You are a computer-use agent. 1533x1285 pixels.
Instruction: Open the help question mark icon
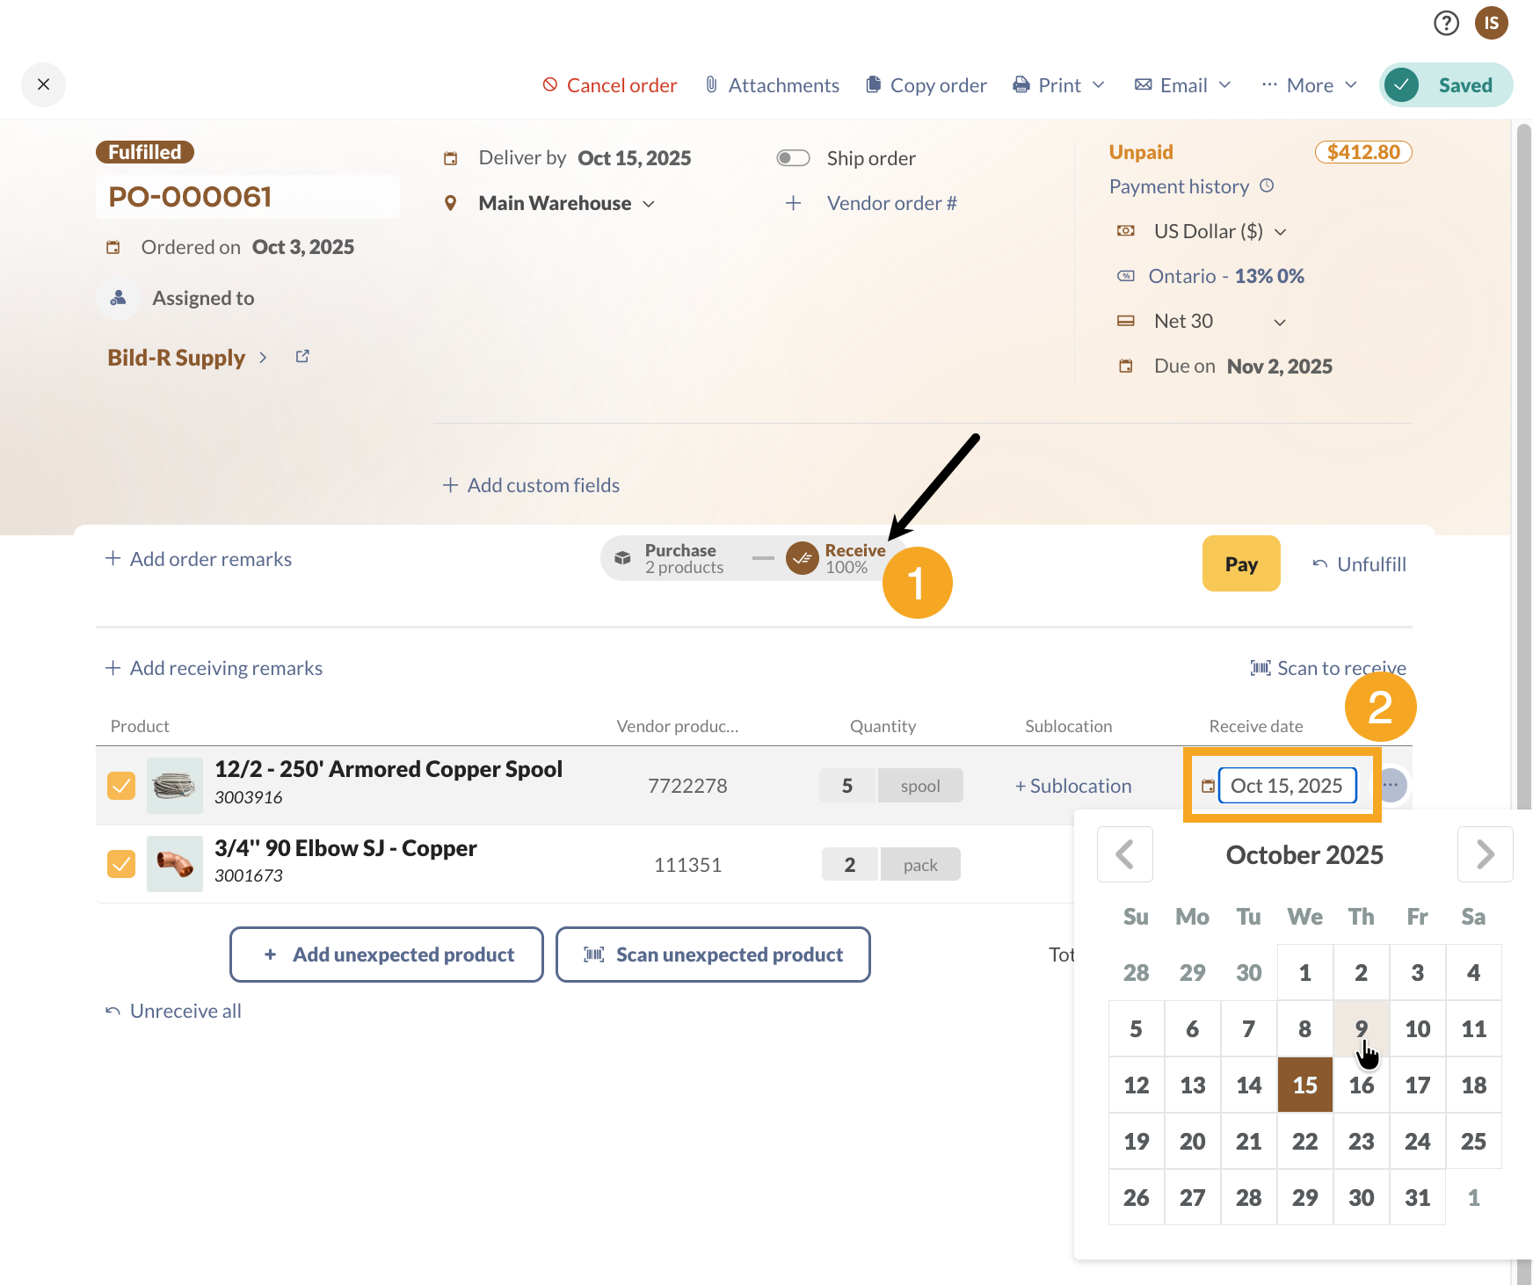tap(1446, 24)
